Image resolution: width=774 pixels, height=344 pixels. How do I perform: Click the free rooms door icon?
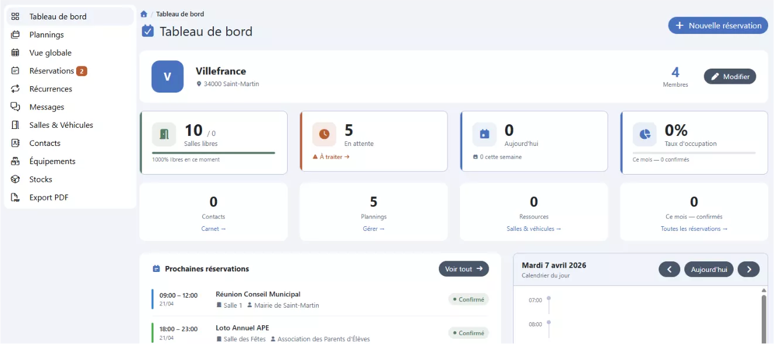[164, 134]
